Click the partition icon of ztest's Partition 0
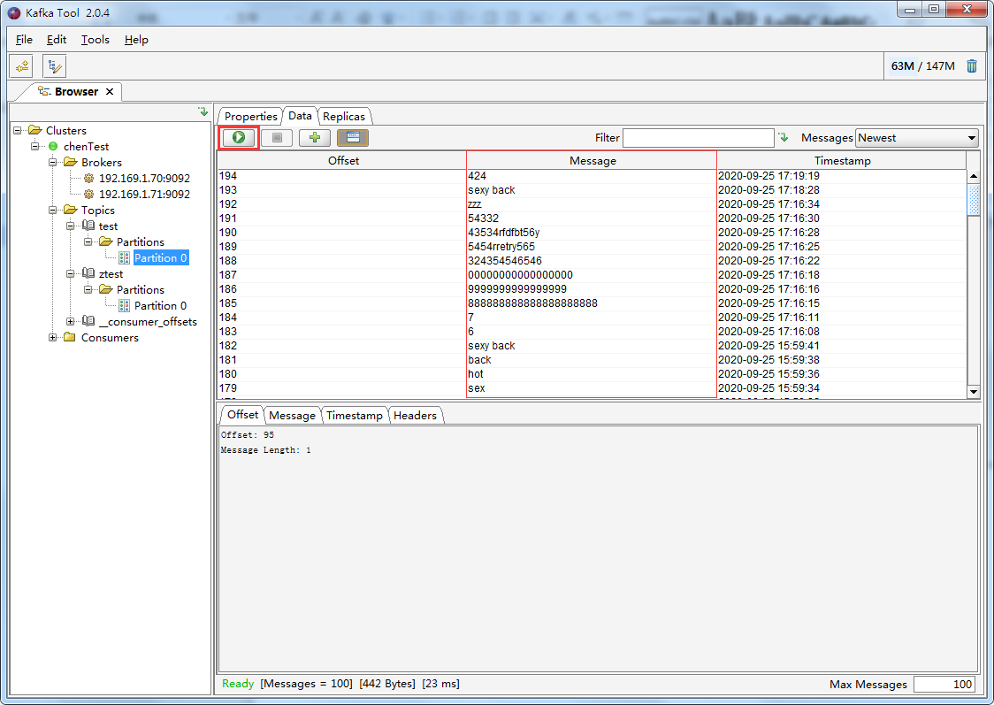This screenshot has height=705, width=994. (124, 305)
